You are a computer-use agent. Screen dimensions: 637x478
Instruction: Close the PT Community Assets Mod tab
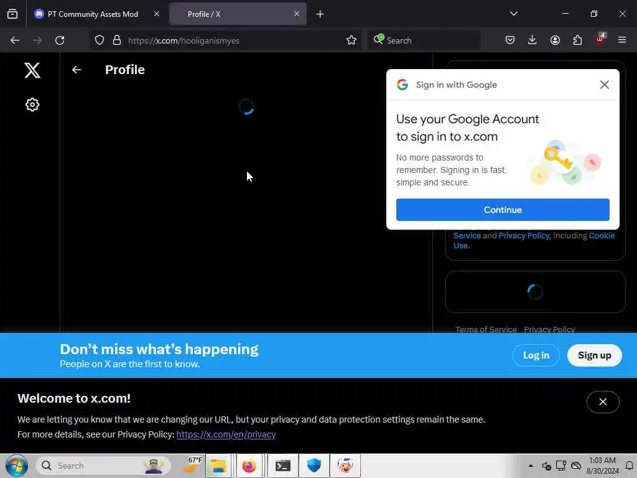pos(156,14)
